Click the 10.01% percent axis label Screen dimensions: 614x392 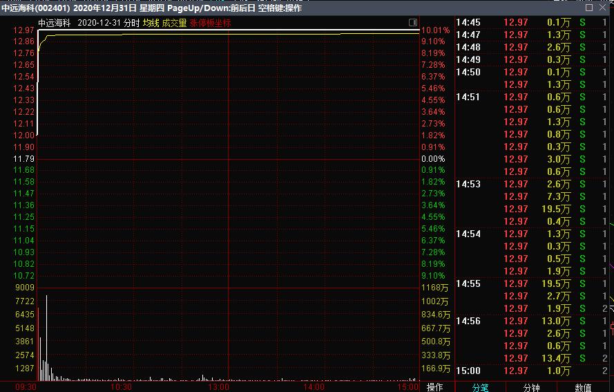pyautogui.click(x=435, y=30)
